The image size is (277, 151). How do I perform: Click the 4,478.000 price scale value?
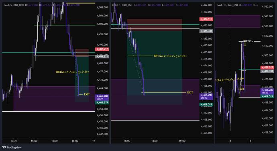pos(206,52)
